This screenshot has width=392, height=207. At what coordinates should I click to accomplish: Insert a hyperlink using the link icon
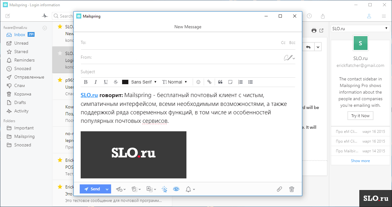209,82
